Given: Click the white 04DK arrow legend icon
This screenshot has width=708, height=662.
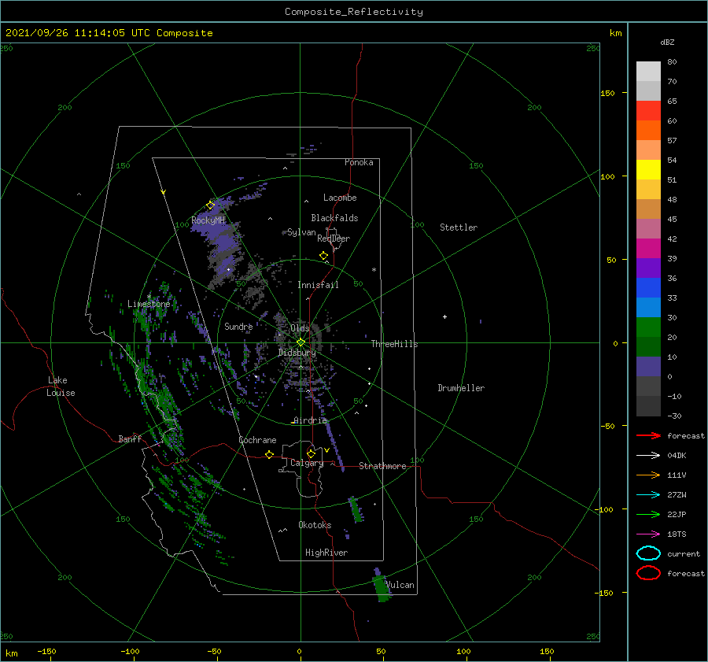Looking at the screenshot, I should point(648,455).
